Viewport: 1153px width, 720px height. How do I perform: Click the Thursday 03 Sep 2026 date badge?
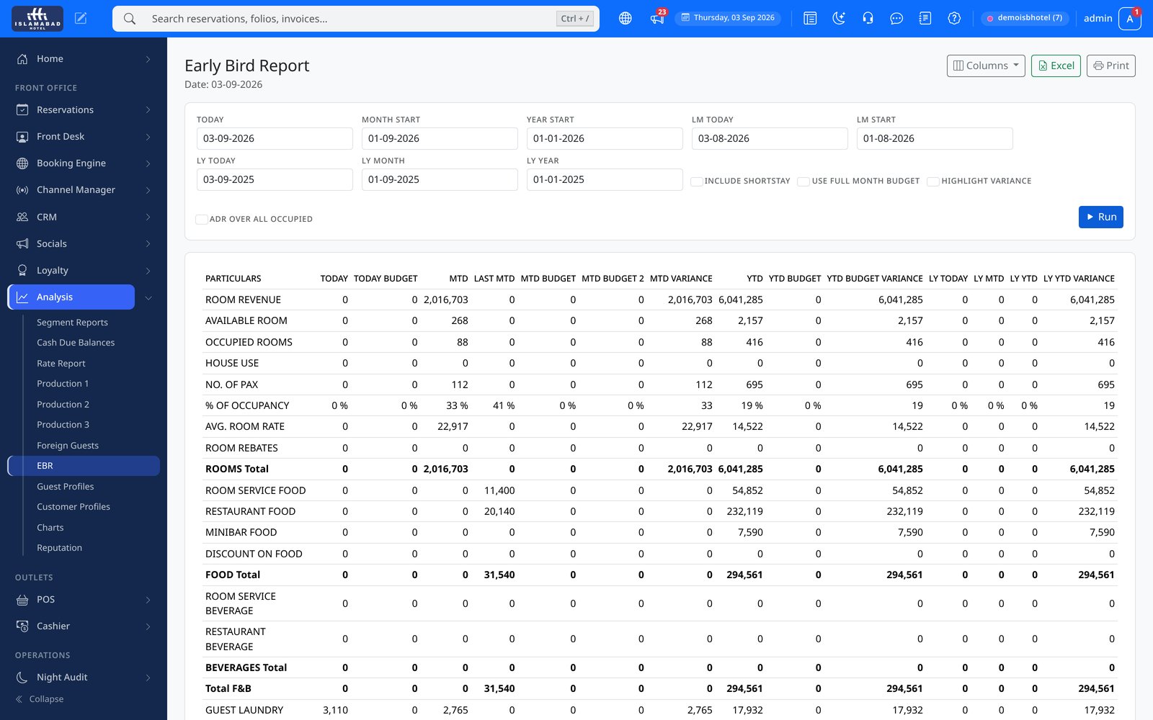pyautogui.click(x=728, y=18)
